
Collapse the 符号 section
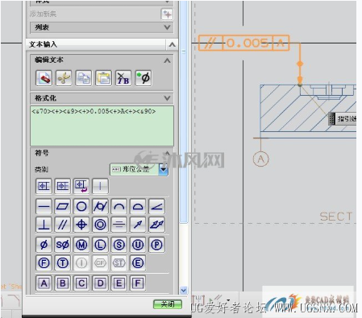point(167,153)
